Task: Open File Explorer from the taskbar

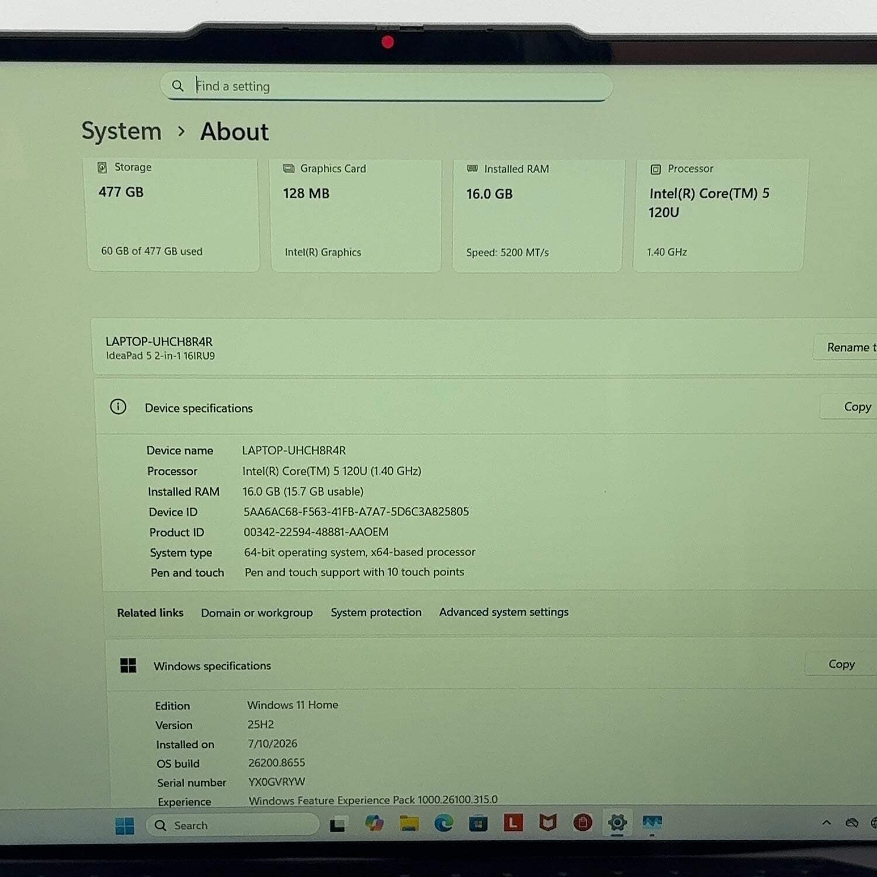Action: coord(409,823)
